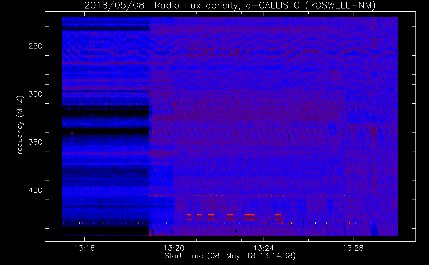This screenshot has width=429, height=265.
Task: Click the 'Frequency (MHZ)' y-axis label
Action: (x=20, y=127)
